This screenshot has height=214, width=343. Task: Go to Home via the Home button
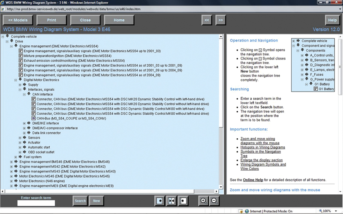coord(119,20)
